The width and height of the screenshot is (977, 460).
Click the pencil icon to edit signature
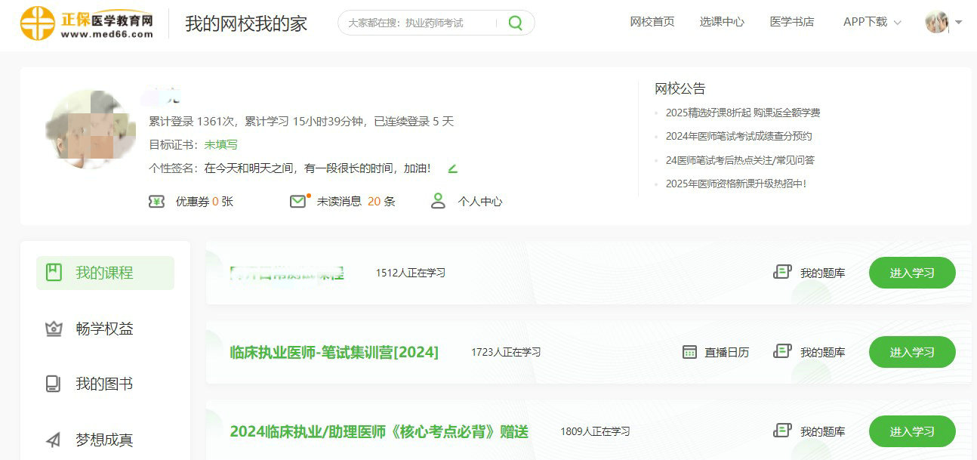point(452,168)
